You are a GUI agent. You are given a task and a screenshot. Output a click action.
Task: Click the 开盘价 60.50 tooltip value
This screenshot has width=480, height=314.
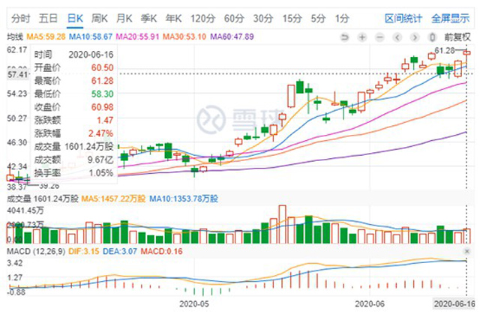(102, 67)
